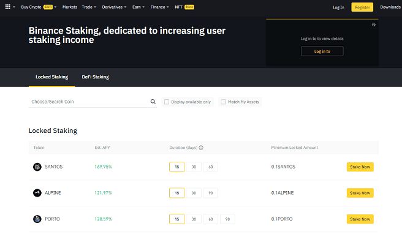Toggle the hide balance eye icon
402x234 pixels.
pyautogui.click(x=374, y=25)
